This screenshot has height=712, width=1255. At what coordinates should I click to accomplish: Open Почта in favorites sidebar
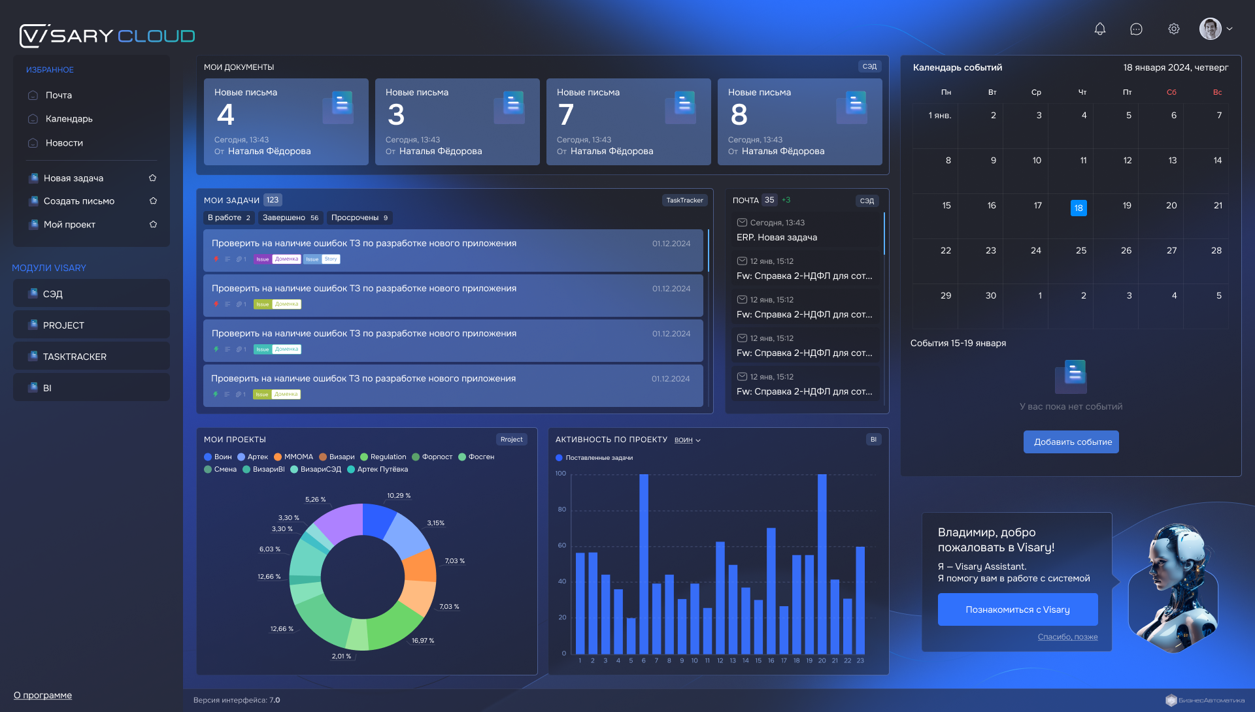(x=59, y=95)
